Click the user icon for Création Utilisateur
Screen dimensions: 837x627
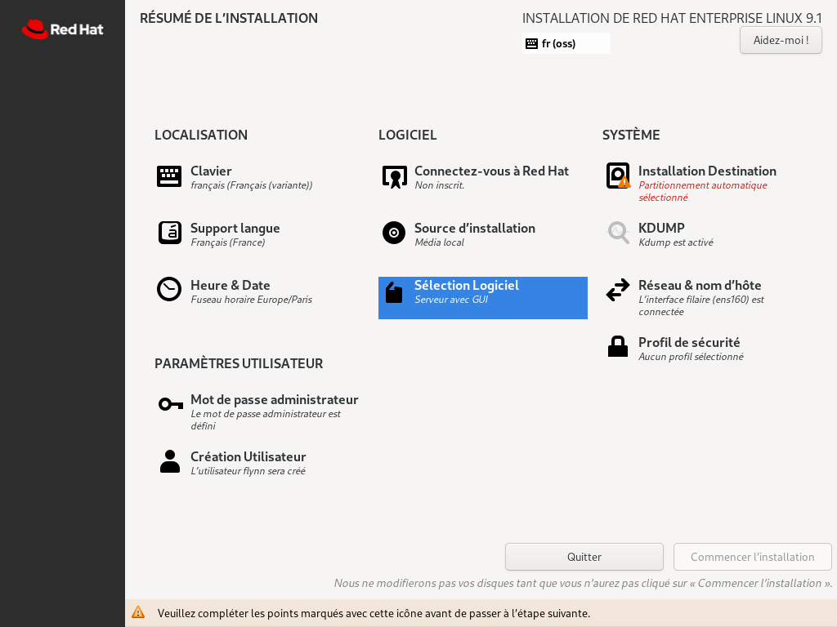pos(169,461)
